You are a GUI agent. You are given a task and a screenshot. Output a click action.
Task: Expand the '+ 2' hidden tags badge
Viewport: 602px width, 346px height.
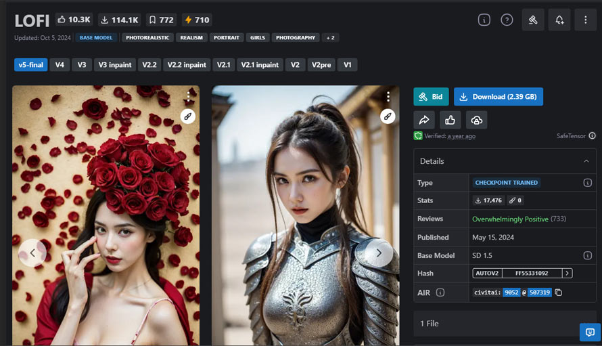point(330,38)
